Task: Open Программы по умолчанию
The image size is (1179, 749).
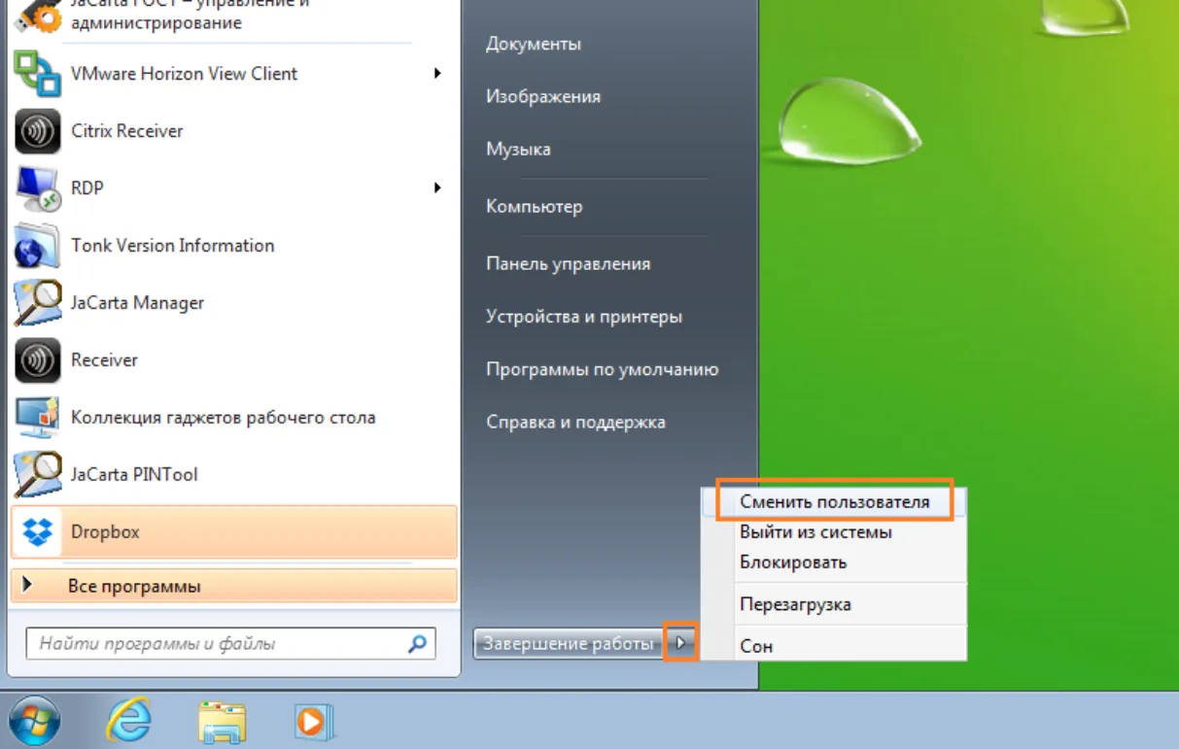Action: [x=603, y=369]
